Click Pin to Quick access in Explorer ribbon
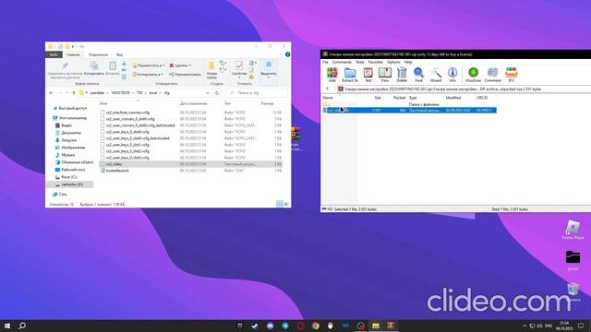Image resolution: width=591 pixels, height=332 pixels. [66, 70]
